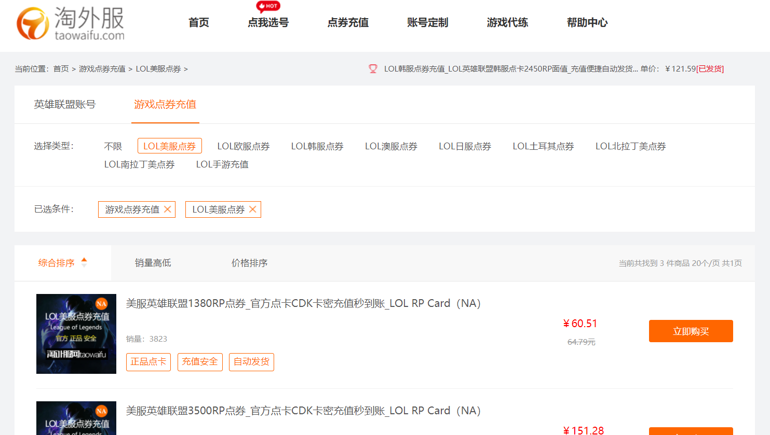Screen dimensions: 770x435
Task: Click the 当前共找到 3 件商品 result summary
Action: click(x=653, y=263)
